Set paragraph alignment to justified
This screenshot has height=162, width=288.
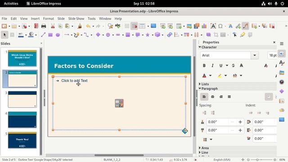click(x=229, y=97)
